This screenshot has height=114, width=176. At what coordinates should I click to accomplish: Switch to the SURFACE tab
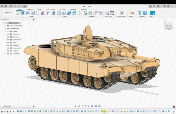[x=30, y=9]
